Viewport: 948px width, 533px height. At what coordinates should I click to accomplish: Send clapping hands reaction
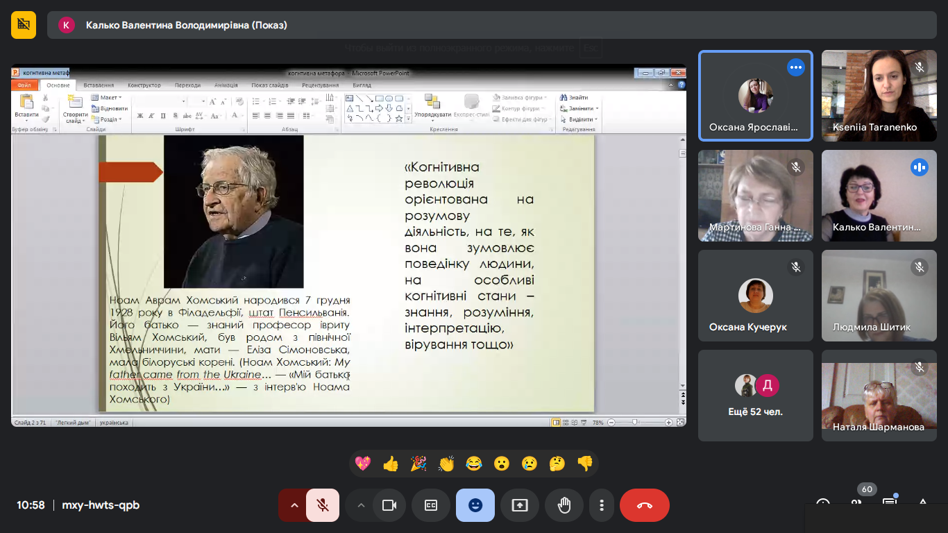tap(446, 464)
